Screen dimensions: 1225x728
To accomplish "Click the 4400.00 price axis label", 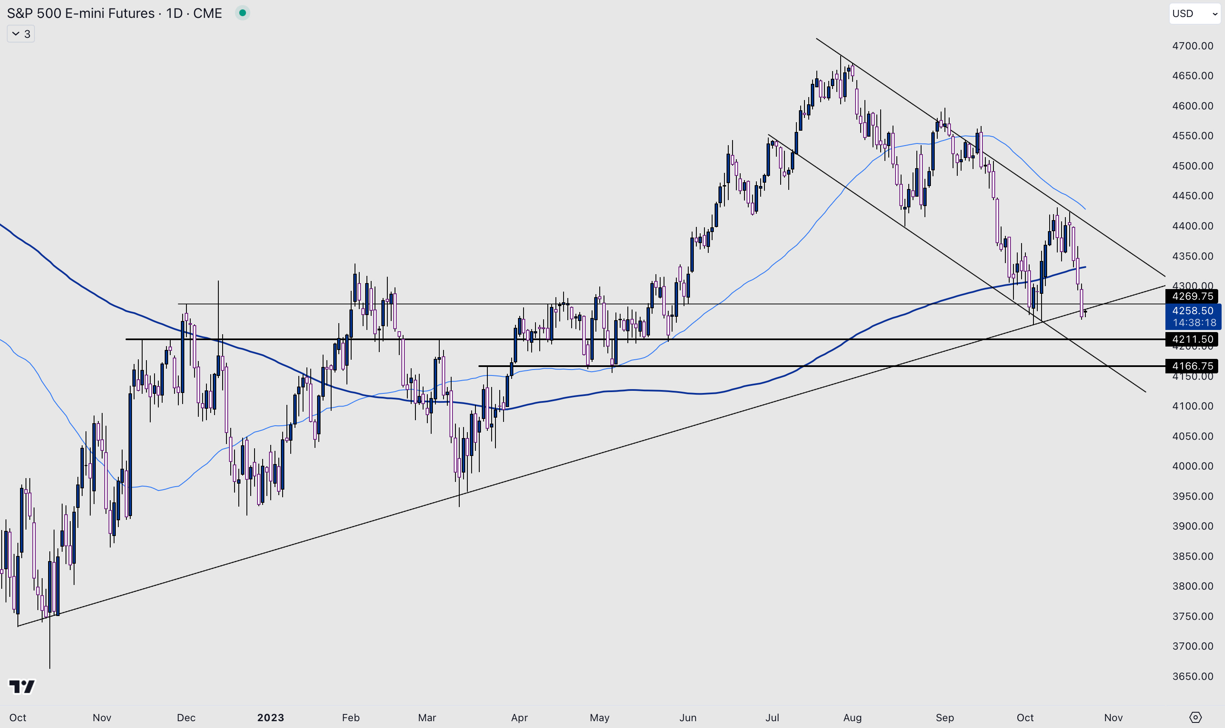I will pyautogui.click(x=1193, y=226).
